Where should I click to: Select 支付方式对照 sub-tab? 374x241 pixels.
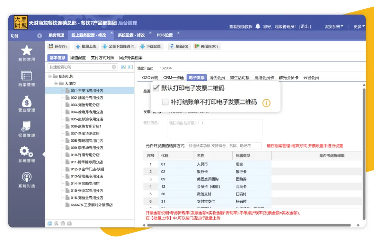(x=102, y=58)
